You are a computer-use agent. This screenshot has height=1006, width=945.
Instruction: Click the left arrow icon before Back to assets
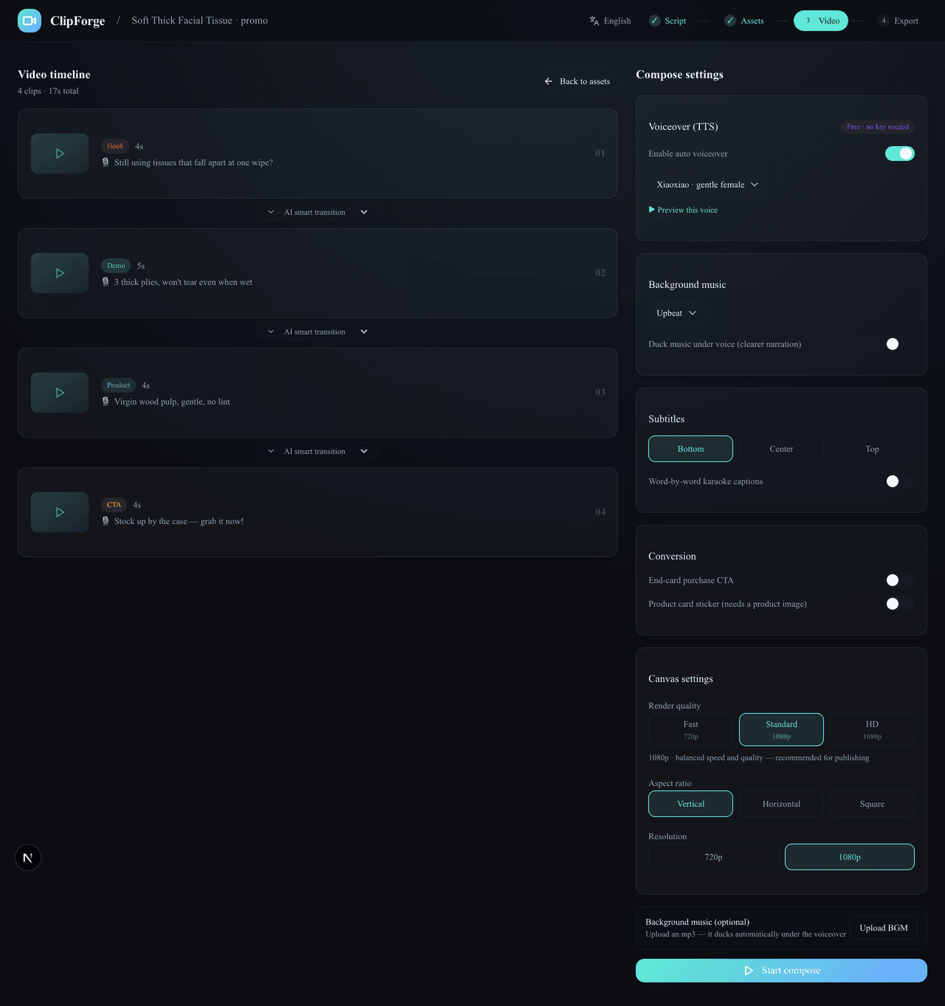pyautogui.click(x=549, y=81)
